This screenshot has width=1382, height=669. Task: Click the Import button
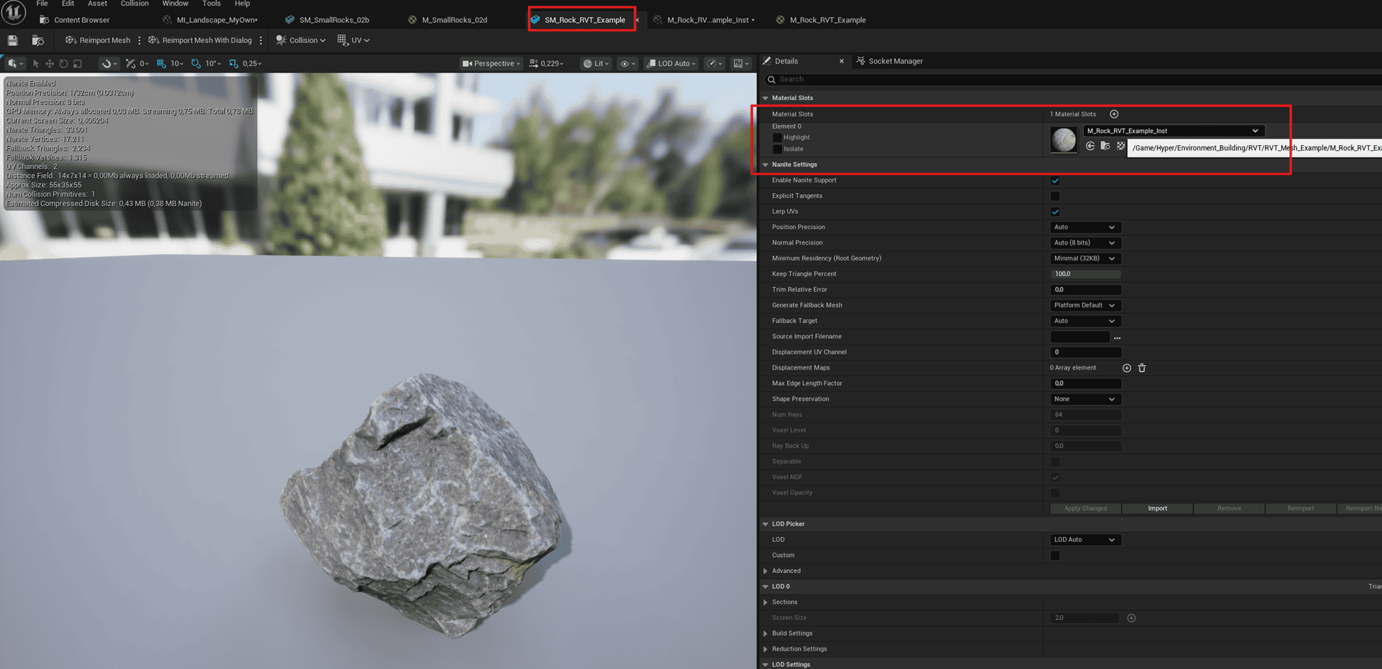pyautogui.click(x=1157, y=508)
